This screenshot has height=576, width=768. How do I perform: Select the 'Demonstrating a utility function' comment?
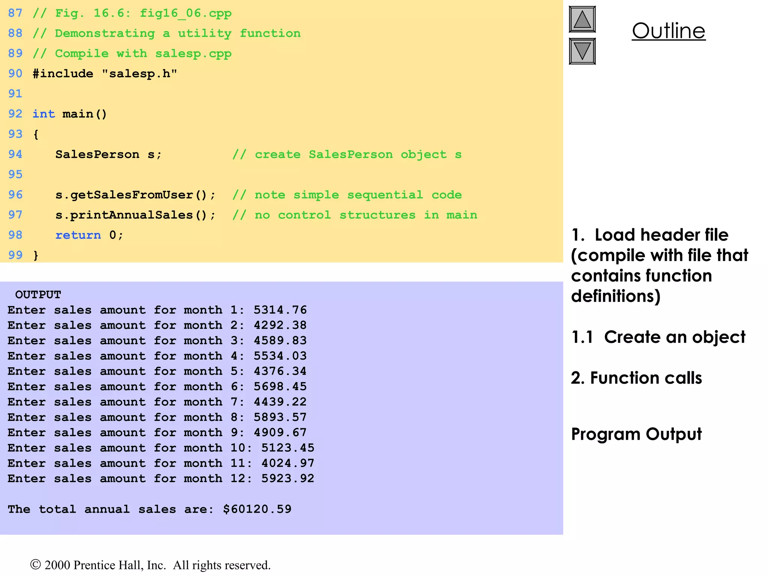166,33
